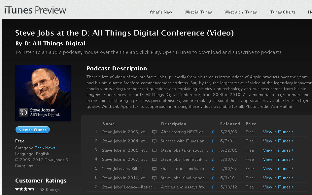Click the Description column header
Screen dimensions: 312x195
point(174,124)
